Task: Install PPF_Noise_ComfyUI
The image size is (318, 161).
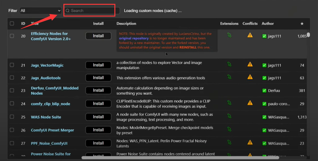Action: tap(98, 143)
